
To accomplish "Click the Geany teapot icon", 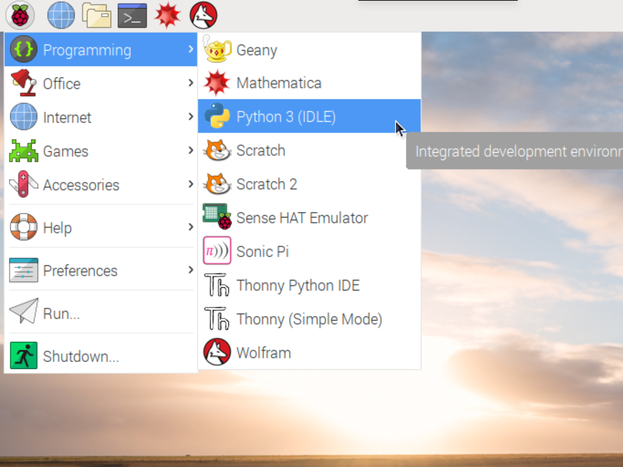I will [217, 49].
